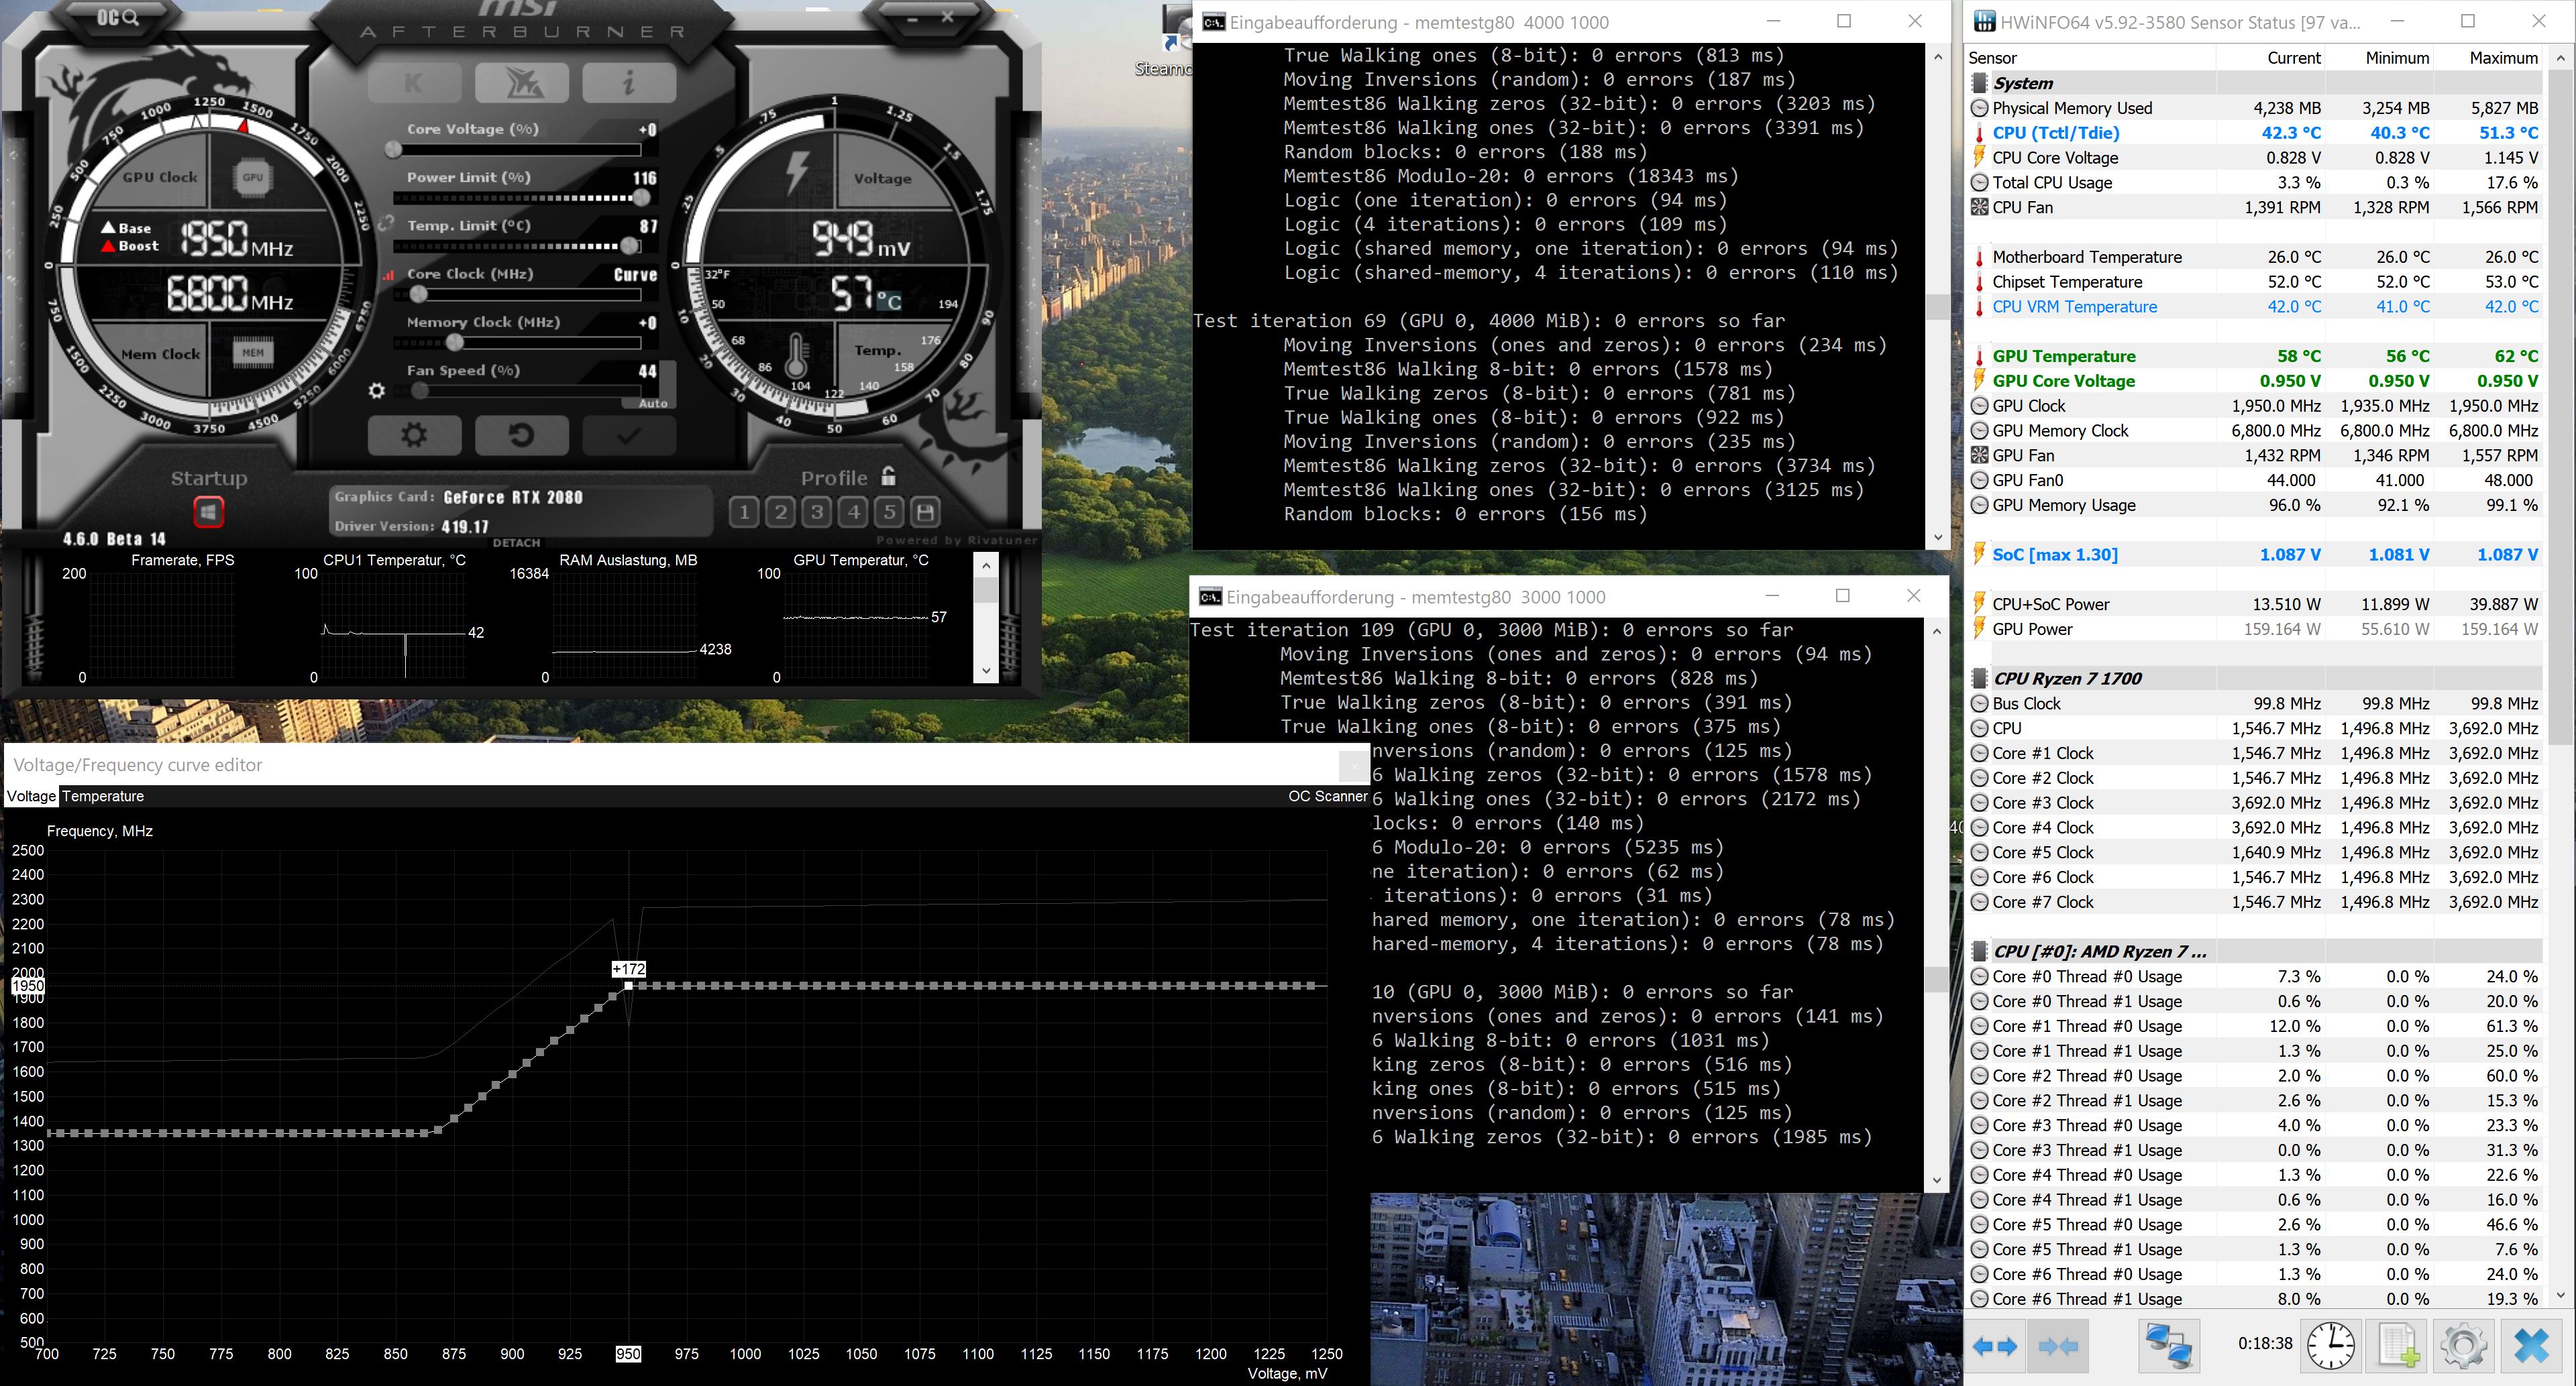Click the memtestg80 4000 window's title icon
This screenshot has height=1386, width=2576.
(1213, 22)
